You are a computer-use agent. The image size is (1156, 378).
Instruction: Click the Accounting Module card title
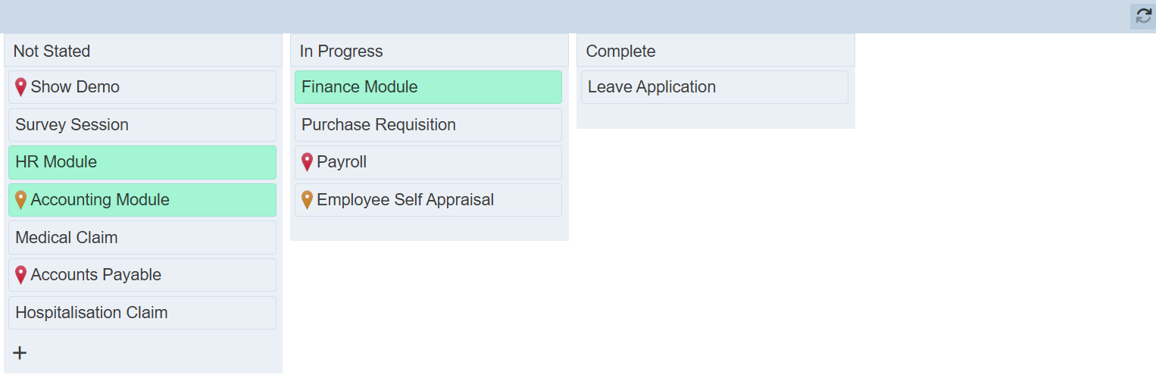(100, 200)
